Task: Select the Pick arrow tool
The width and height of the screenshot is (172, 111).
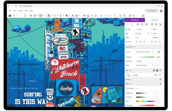Action: [x=48, y=16]
